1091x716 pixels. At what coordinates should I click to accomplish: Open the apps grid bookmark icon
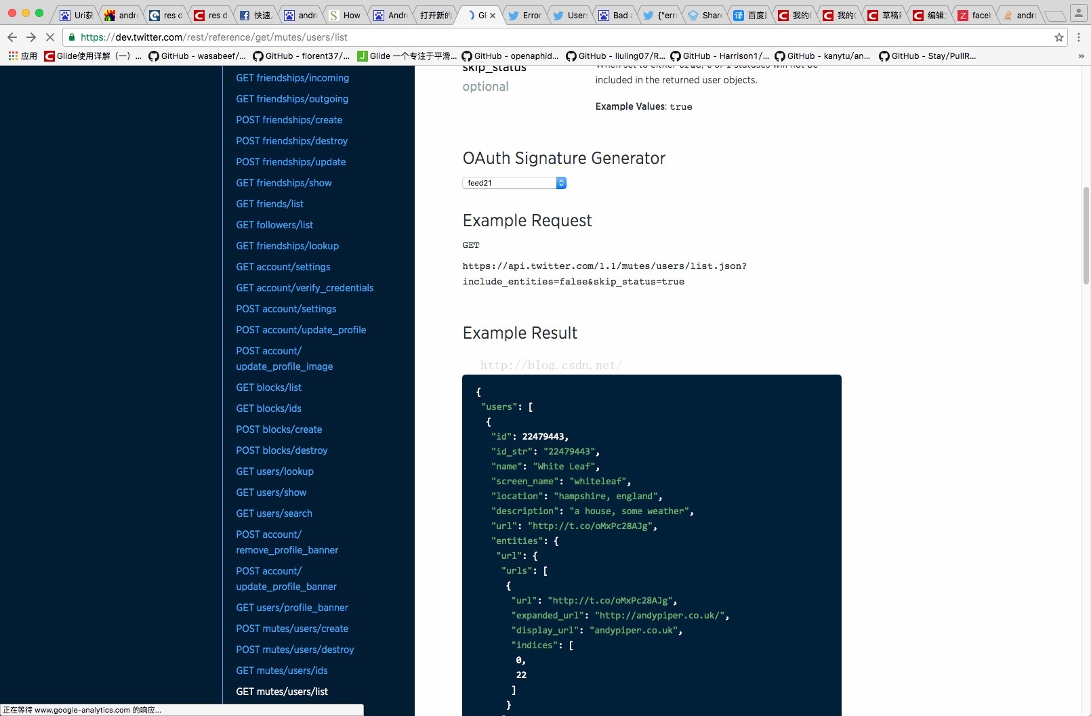(13, 56)
